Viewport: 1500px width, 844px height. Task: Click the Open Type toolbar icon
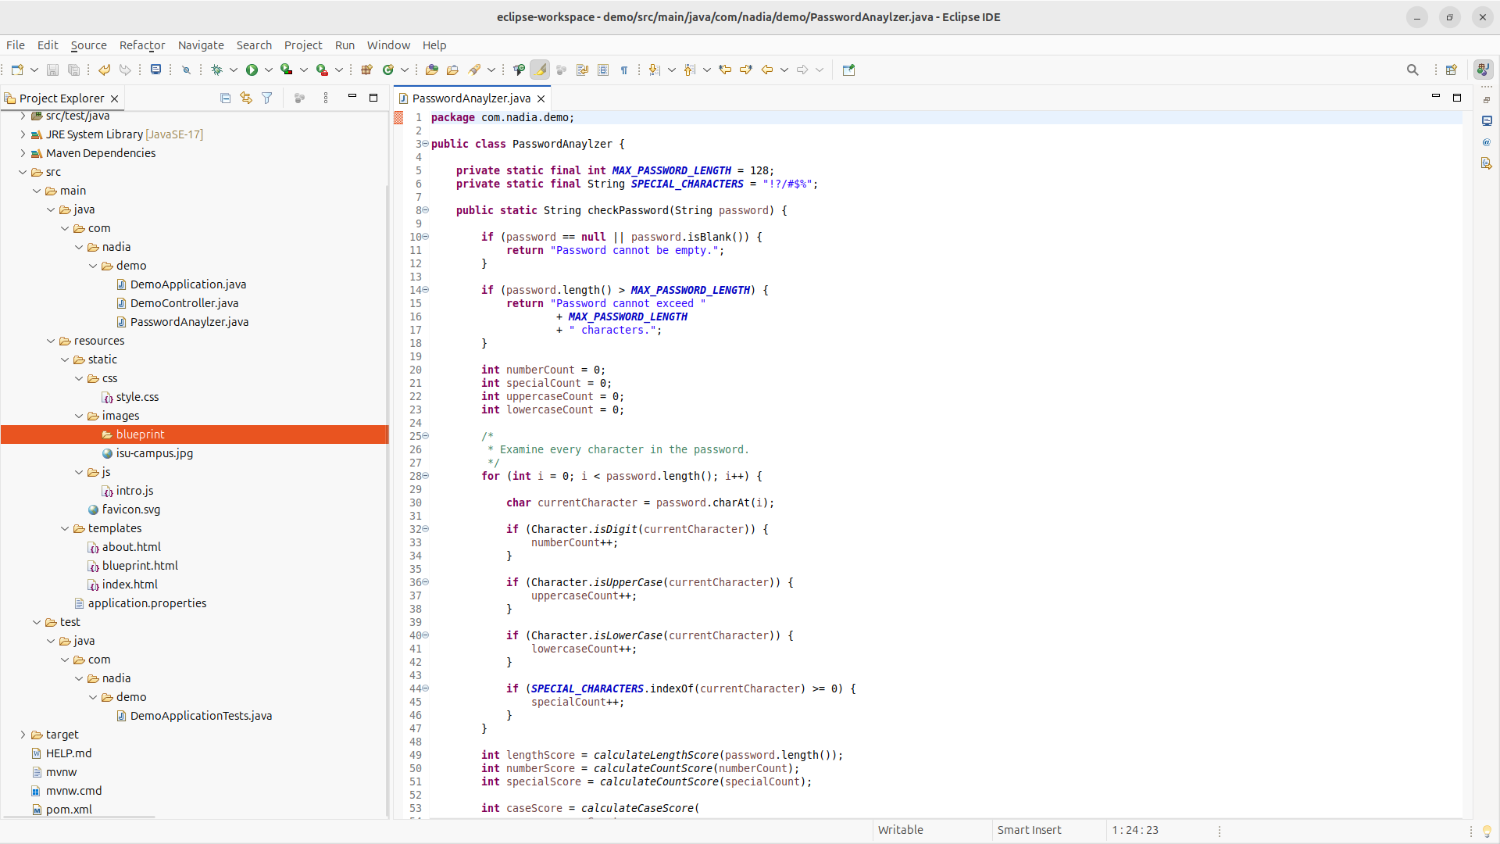[431, 70]
